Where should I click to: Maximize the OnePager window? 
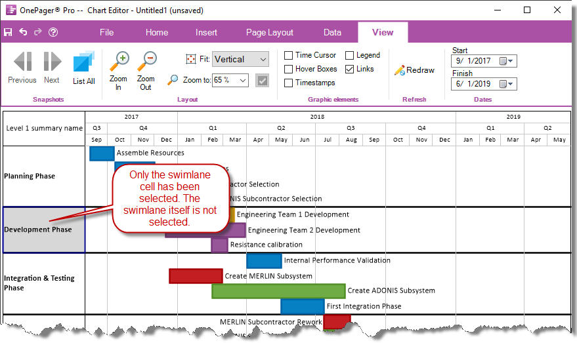[527, 10]
